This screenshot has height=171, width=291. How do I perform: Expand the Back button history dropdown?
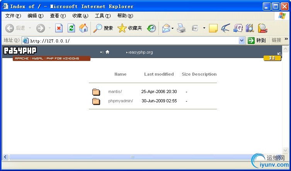(30, 29)
